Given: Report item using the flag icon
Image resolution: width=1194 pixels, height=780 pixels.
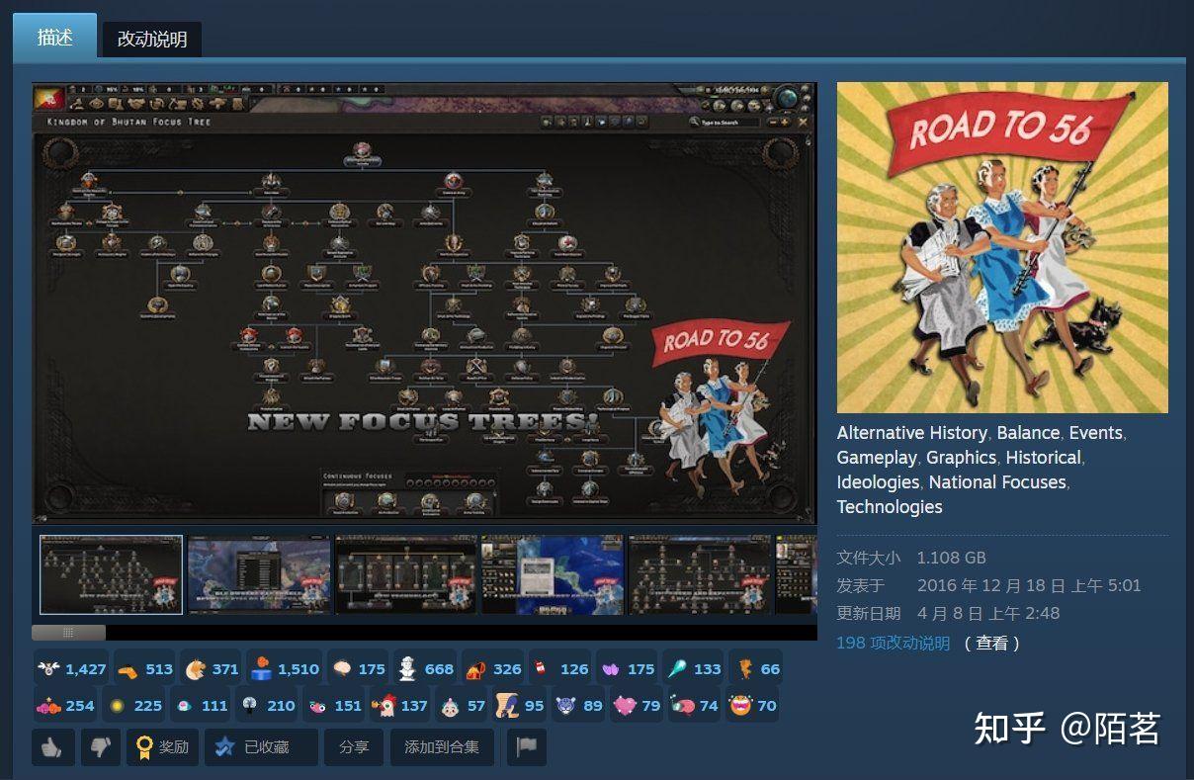Looking at the screenshot, I should pos(527,747).
